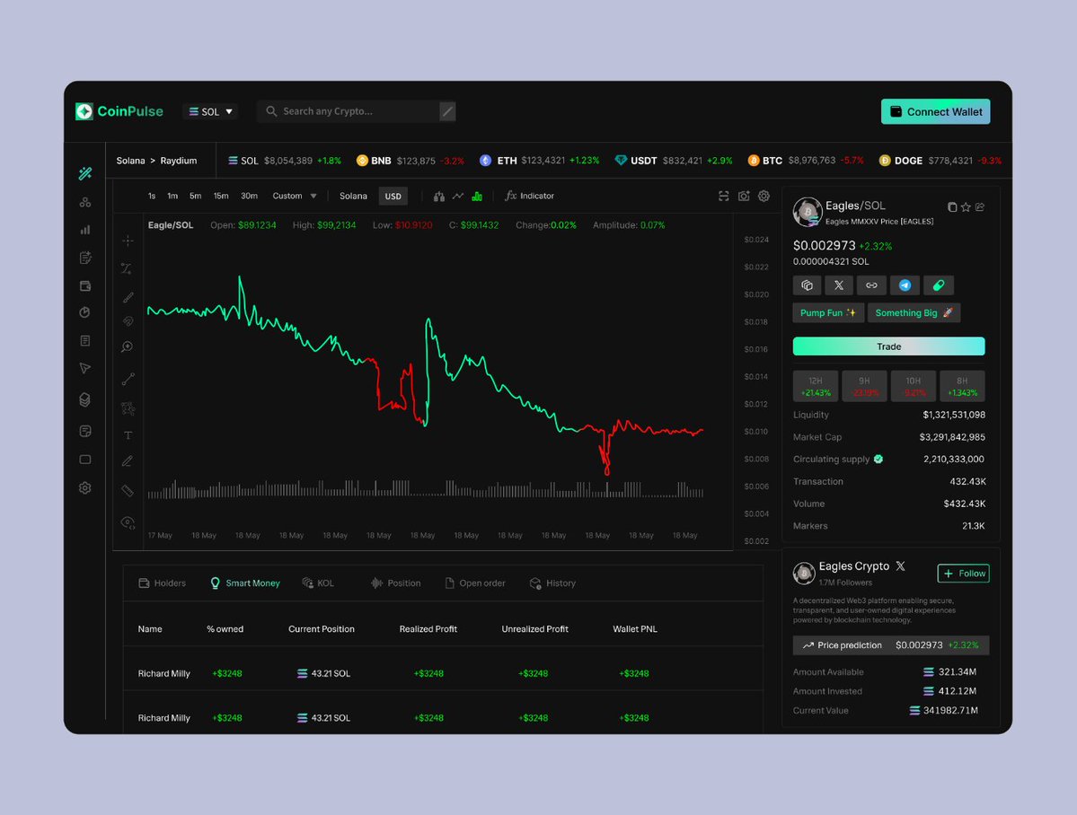Screen dimensions: 1077x815
Task: Open the stacked layers icon in left sidebar
Action: point(85,399)
